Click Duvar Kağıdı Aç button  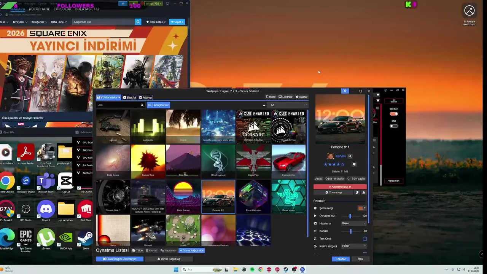click(169, 259)
